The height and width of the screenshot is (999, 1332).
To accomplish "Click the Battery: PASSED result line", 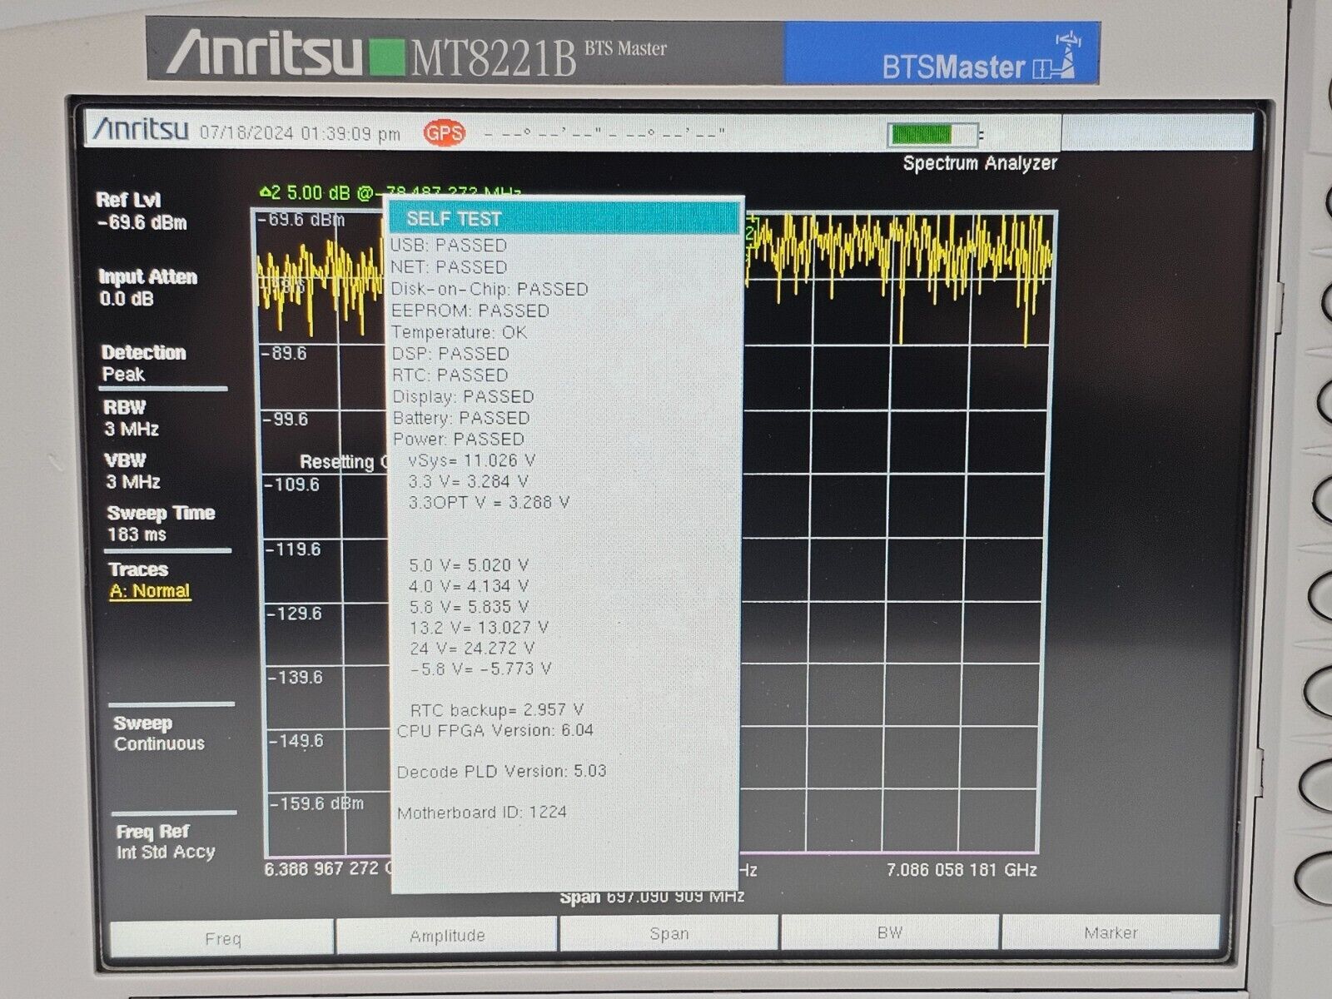I will coord(461,418).
